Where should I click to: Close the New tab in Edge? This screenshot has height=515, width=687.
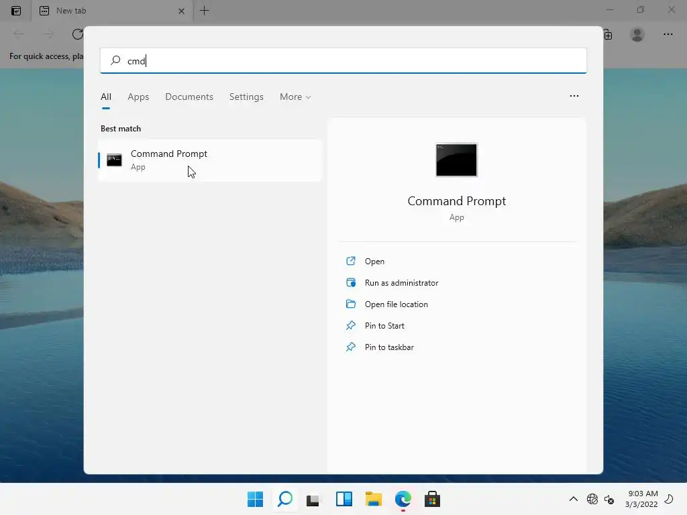[x=181, y=11]
